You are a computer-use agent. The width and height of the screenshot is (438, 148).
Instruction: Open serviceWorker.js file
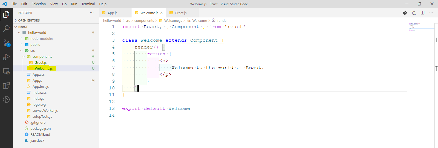click(x=56, y=110)
